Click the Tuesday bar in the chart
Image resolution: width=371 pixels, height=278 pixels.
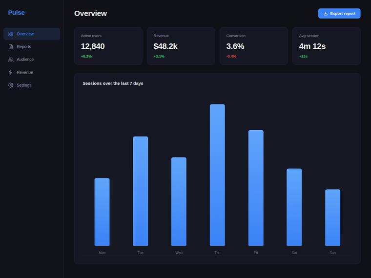click(x=141, y=191)
